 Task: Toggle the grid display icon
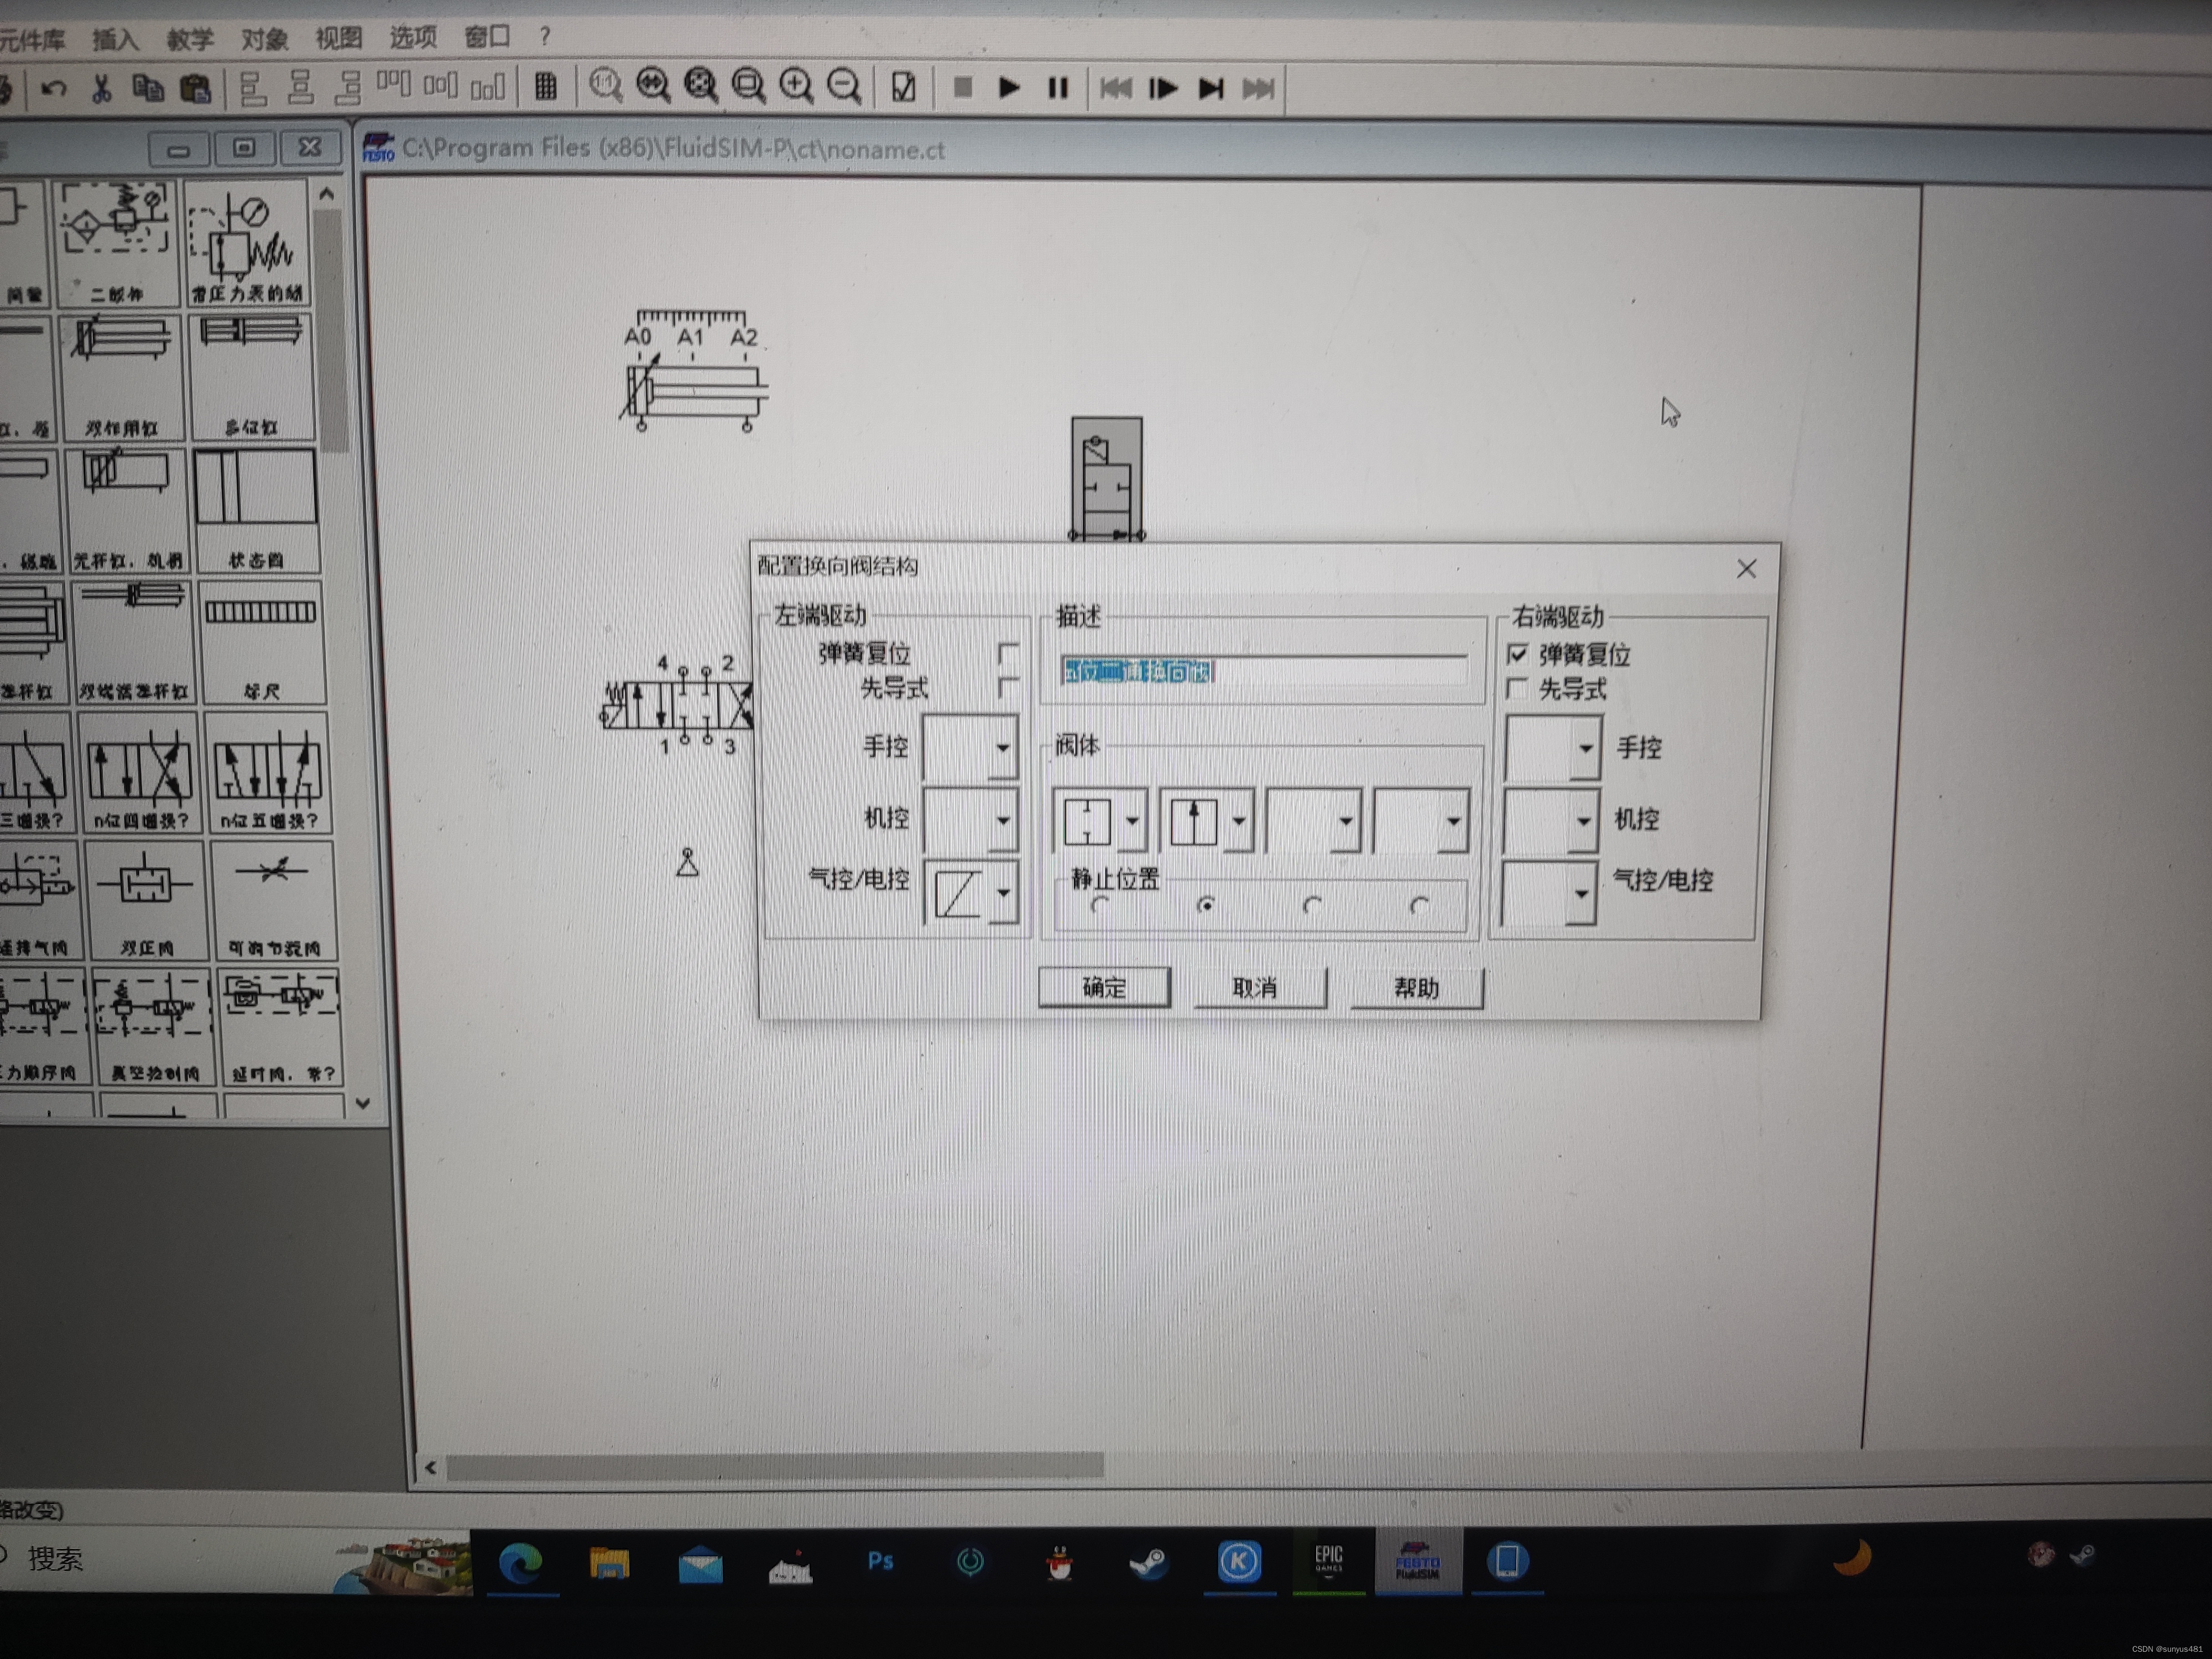[x=545, y=87]
